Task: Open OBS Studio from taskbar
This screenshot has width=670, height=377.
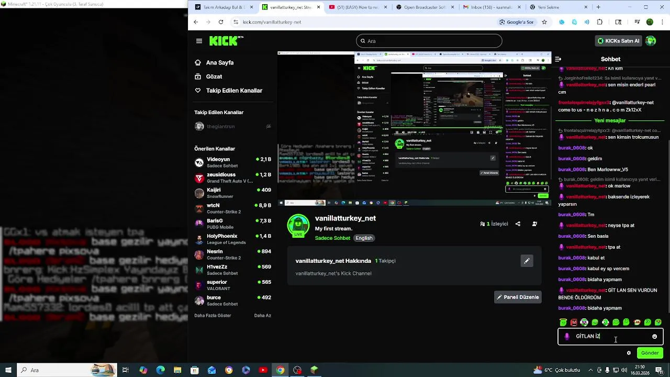Action: coord(298,370)
